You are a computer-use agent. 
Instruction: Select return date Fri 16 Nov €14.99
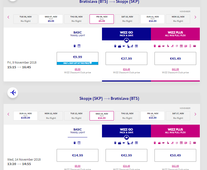pyautogui.click(x=153, y=116)
